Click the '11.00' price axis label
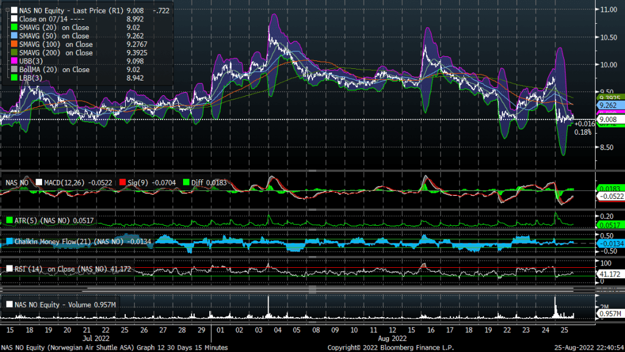The width and height of the screenshot is (625, 352). pyautogui.click(x=609, y=10)
